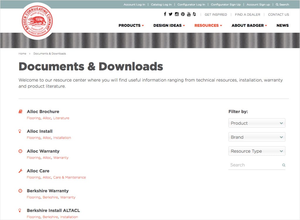
Task: Open the Berkshire Install ALTACL document
Action: click(53, 210)
